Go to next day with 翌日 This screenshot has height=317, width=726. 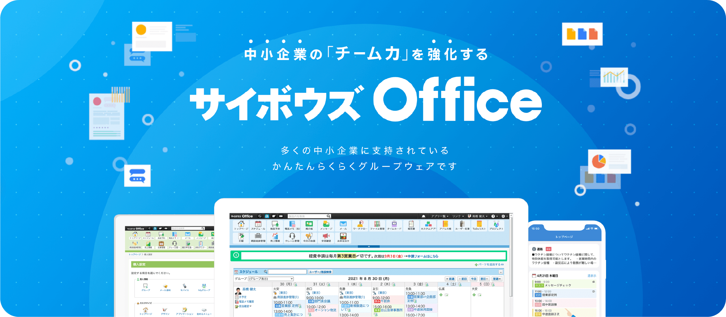(x=484, y=279)
